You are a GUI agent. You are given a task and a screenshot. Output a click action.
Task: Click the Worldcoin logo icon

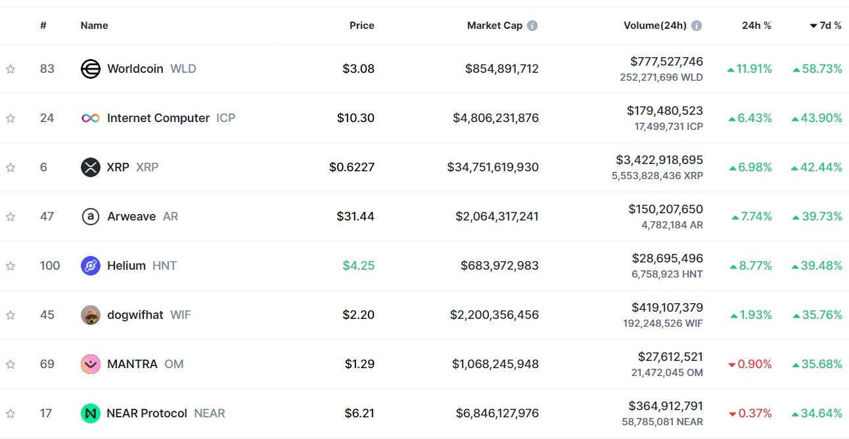(90, 69)
